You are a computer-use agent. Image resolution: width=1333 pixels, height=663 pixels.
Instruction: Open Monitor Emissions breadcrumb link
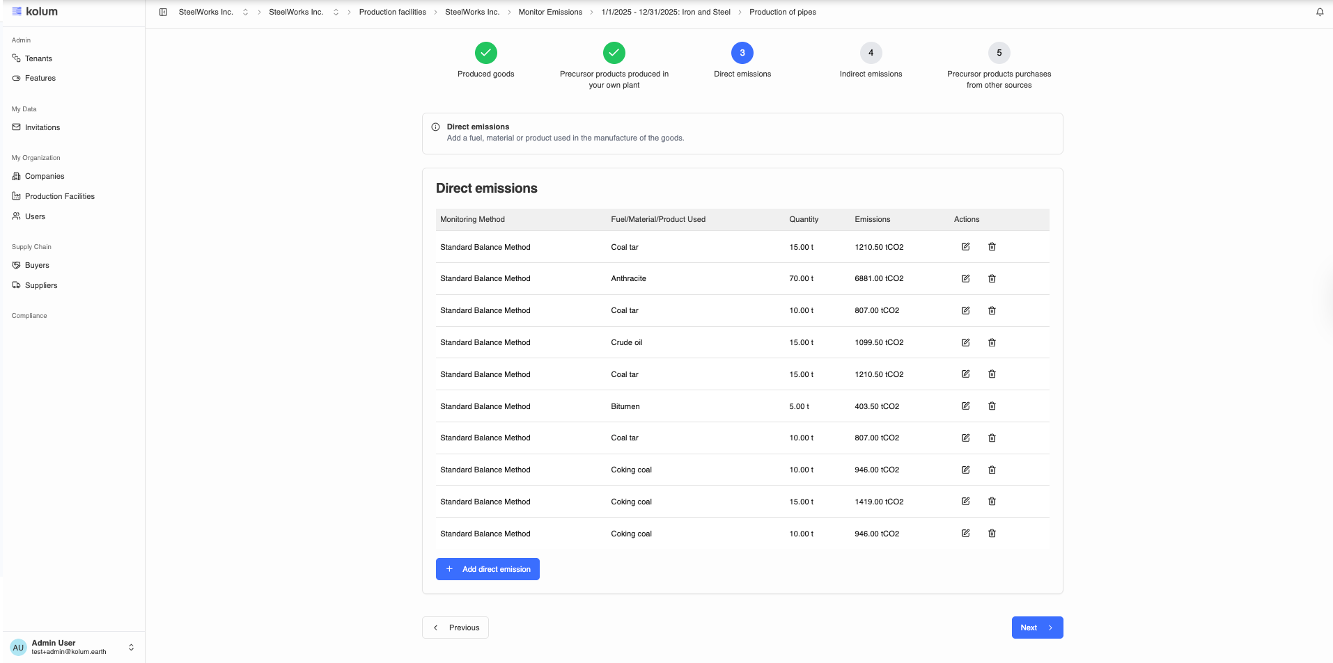pyautogui.click(x=549, y=12)
